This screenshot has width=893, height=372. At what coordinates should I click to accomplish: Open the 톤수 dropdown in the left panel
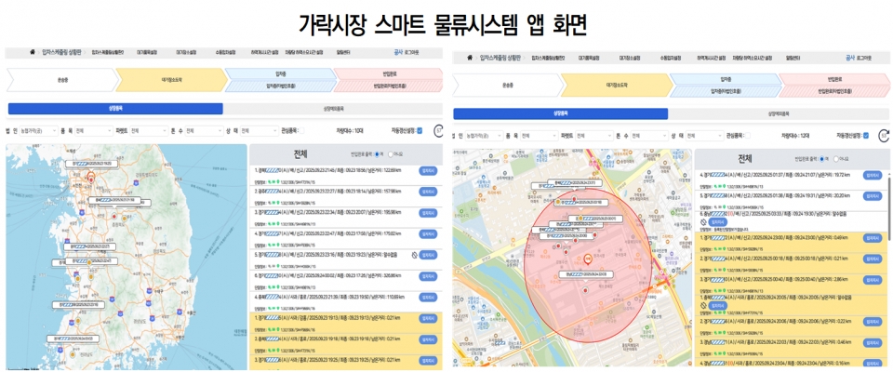(208, 131)
